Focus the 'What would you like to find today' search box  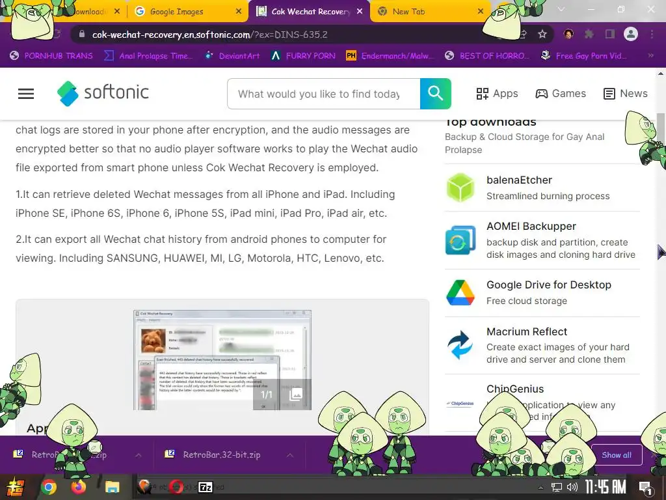tap(324, 94)
